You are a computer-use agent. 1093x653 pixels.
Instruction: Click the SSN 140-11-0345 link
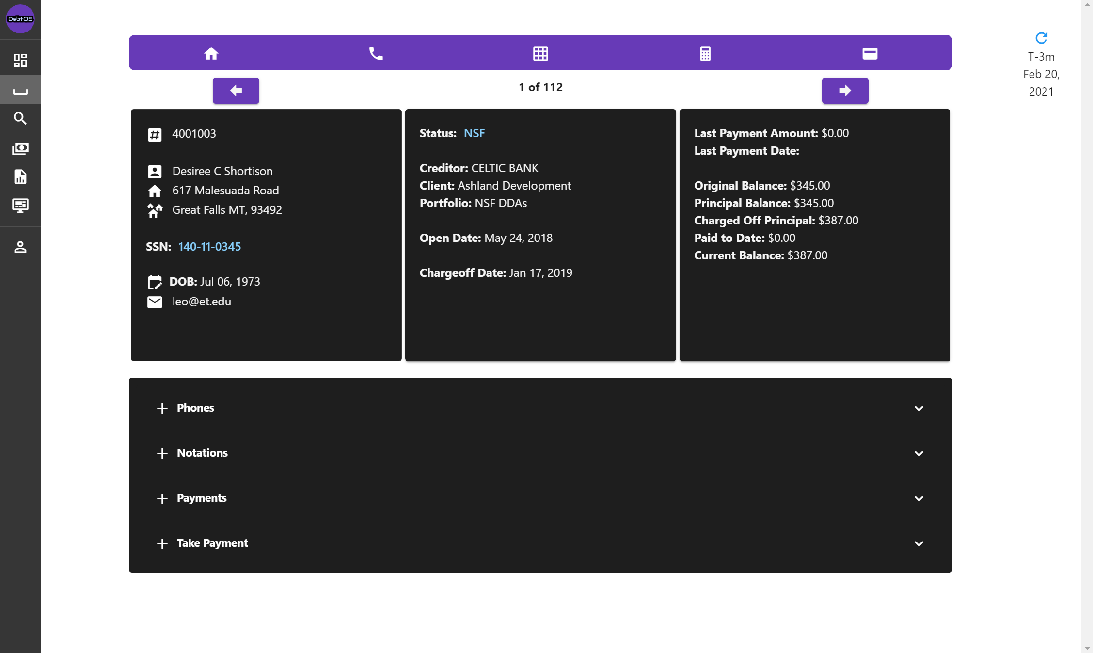click(x=209, y=247)
